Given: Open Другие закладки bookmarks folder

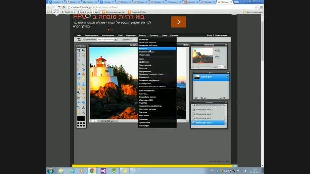Looking at the screenshot, I should (x=253, y=12).
